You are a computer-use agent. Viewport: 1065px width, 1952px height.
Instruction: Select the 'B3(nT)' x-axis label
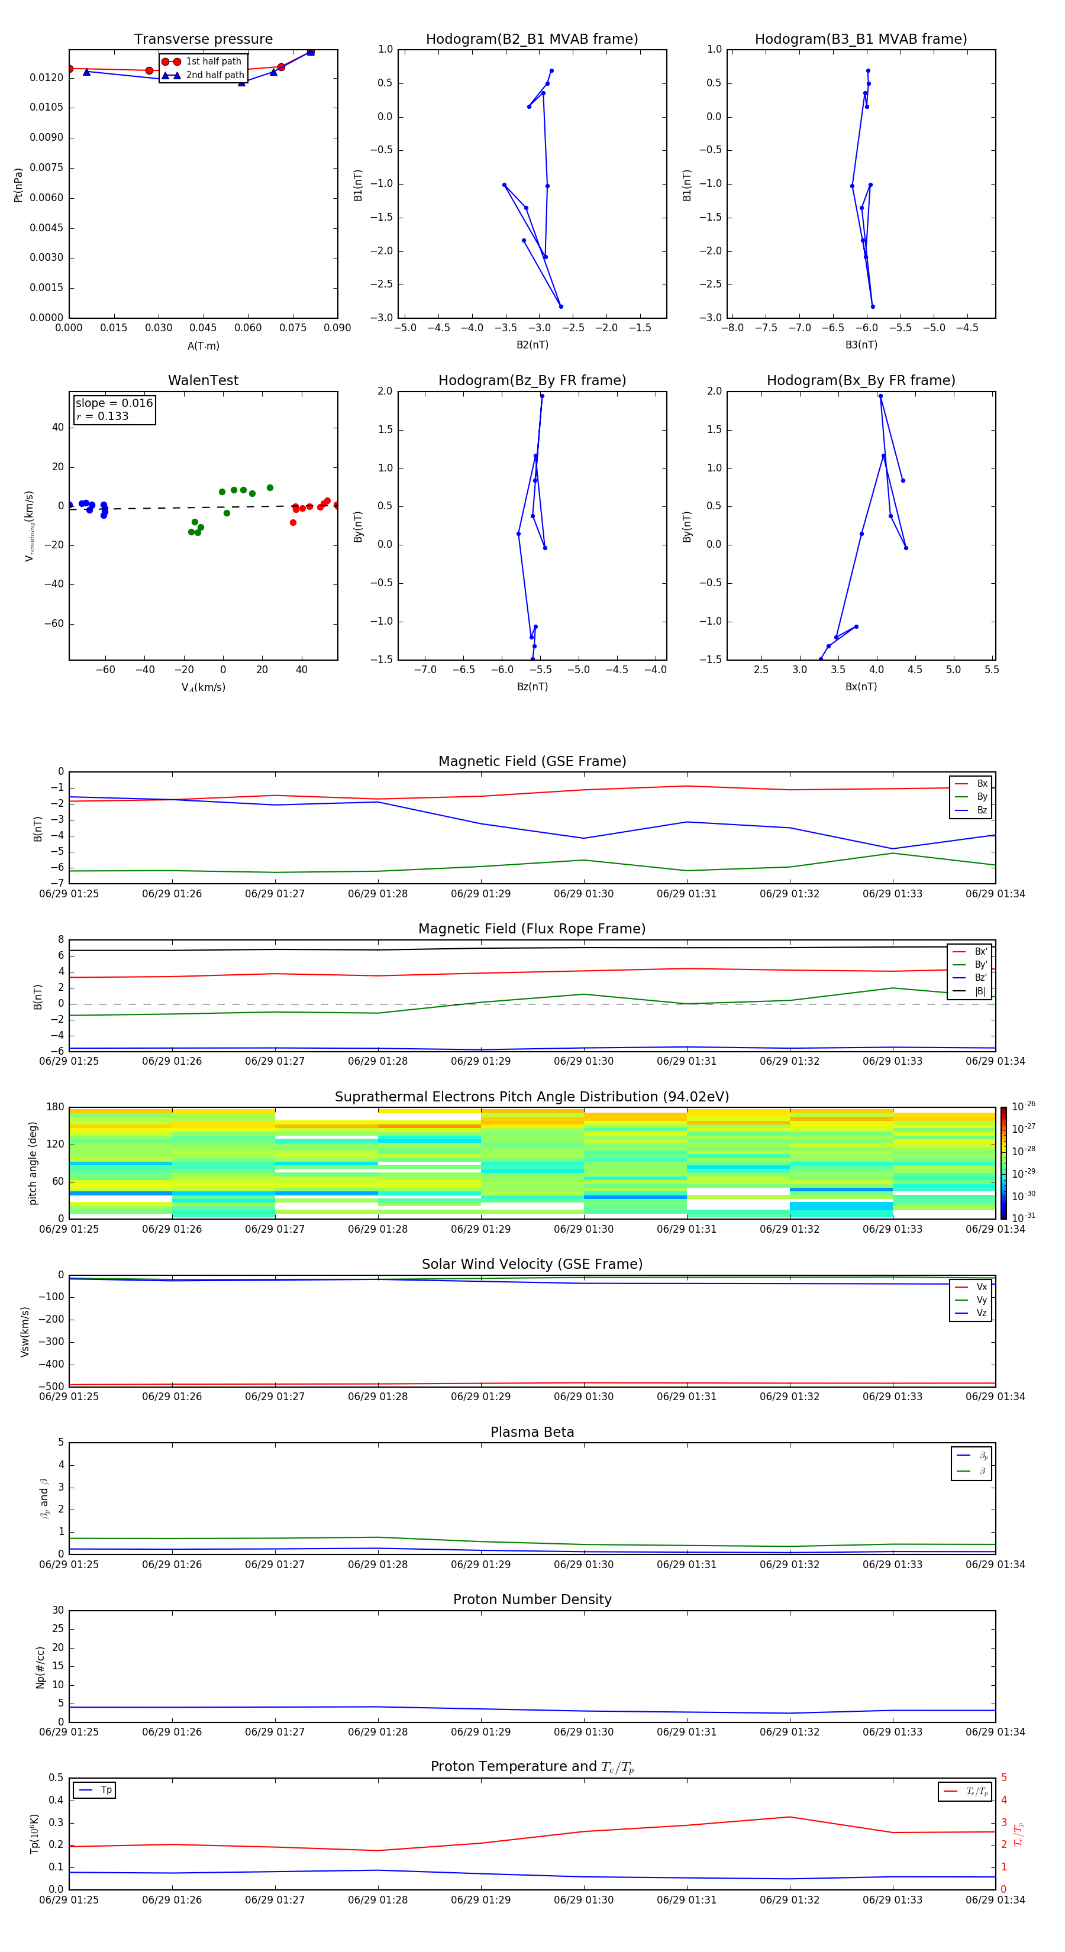pos(861,345)
